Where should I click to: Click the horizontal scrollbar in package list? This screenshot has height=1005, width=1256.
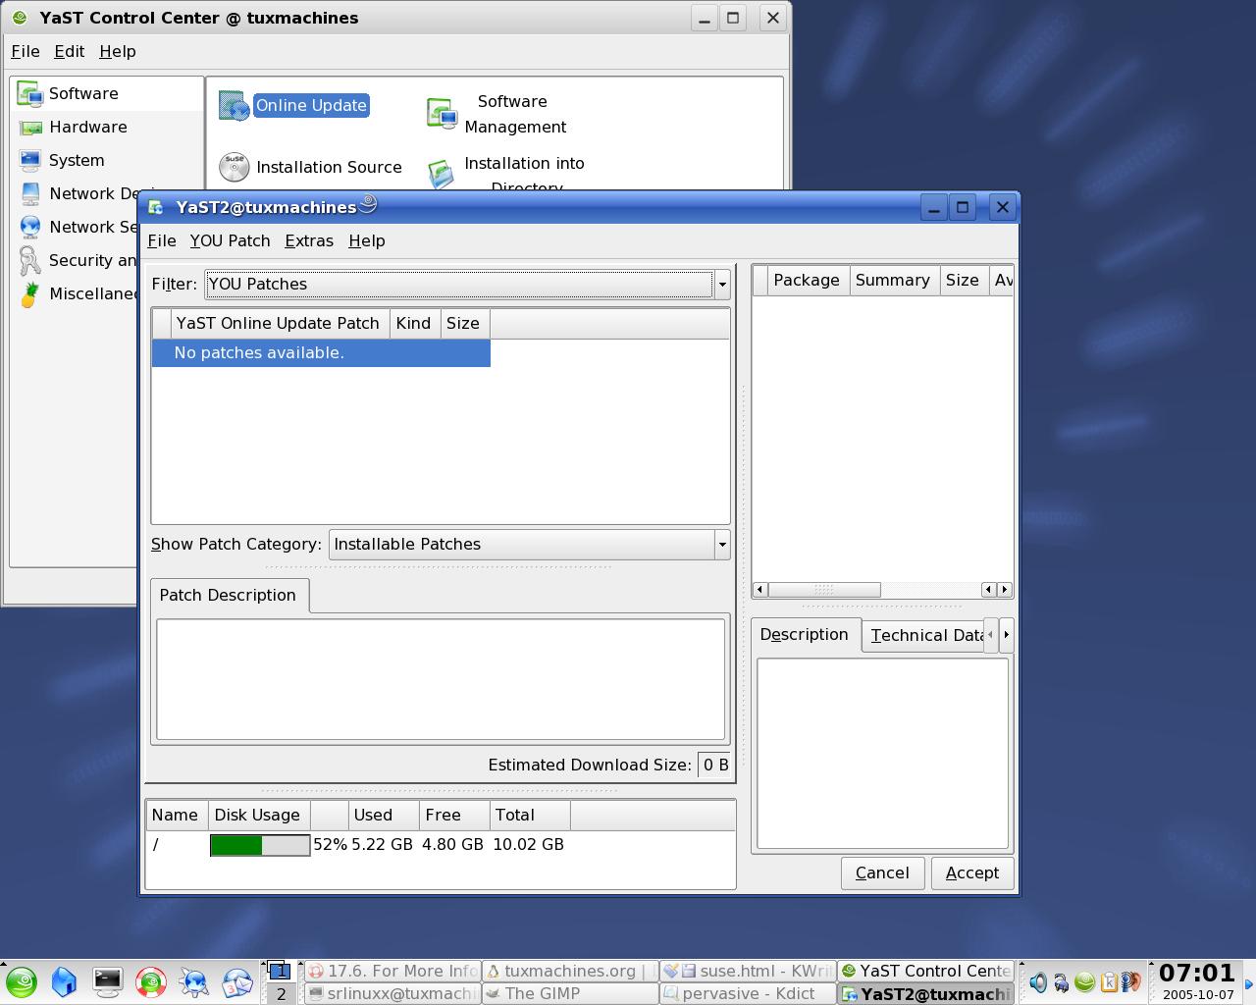click(x=824, y=590)
